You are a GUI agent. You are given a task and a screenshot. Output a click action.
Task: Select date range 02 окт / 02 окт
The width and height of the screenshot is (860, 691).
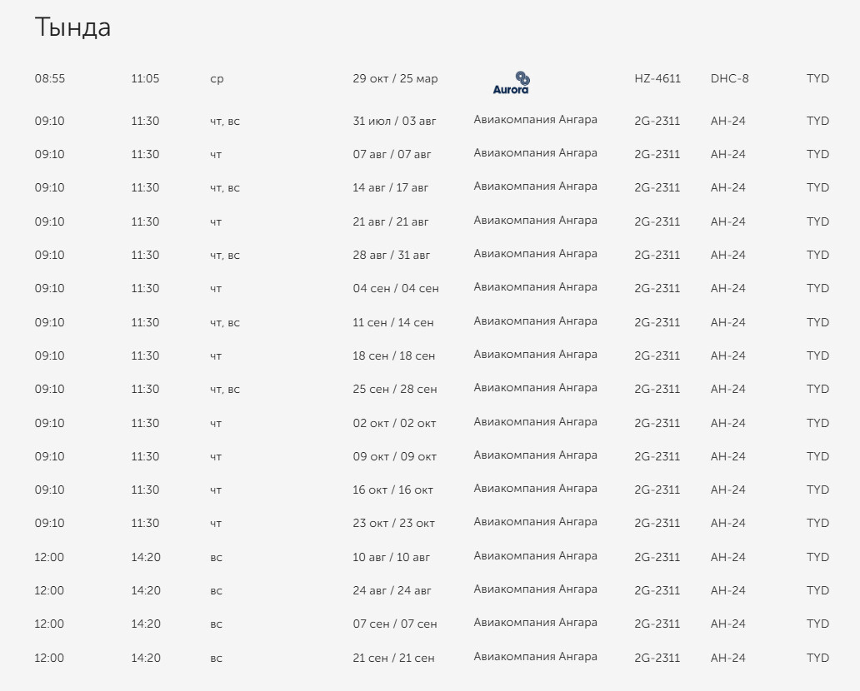point(394,424)
